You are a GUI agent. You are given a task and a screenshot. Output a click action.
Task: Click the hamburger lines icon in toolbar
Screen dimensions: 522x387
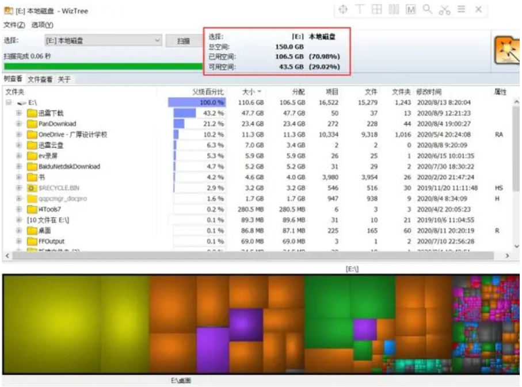click(x=462, y=9)
